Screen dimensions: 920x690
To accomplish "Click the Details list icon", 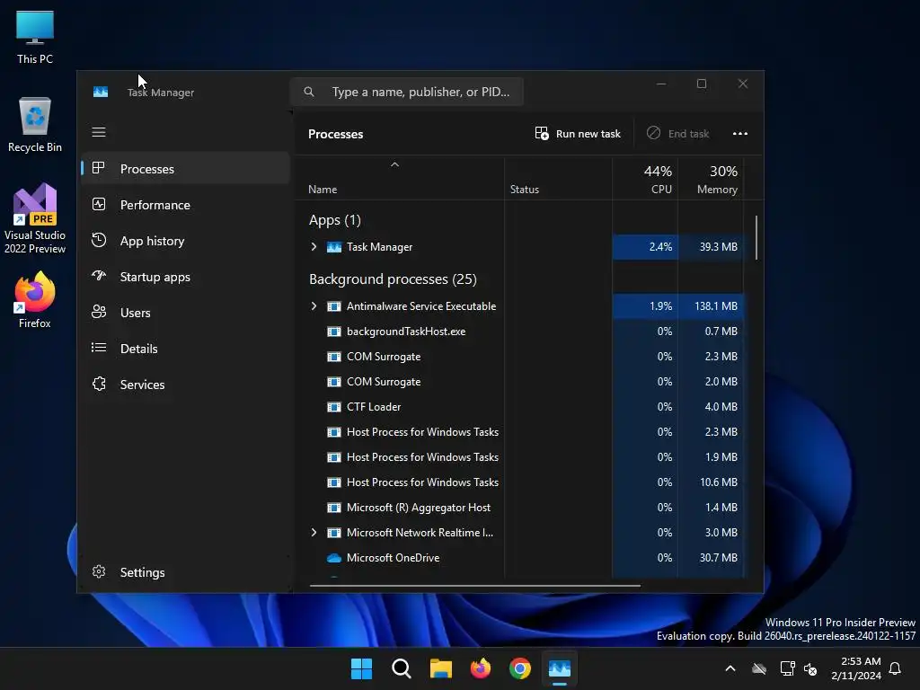I will tap(99, 348).
